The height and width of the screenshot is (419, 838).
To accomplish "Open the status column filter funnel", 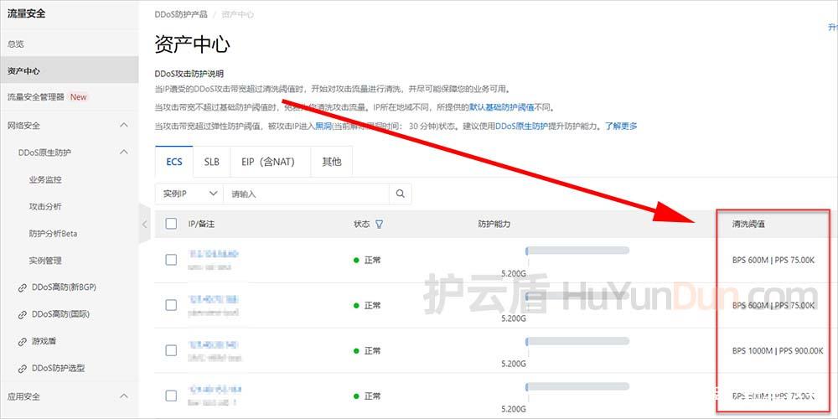I will [x=379, y=225].
